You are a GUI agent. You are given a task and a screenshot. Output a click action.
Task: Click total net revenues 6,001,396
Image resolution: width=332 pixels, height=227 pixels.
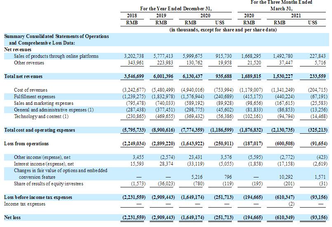(163, 76)
